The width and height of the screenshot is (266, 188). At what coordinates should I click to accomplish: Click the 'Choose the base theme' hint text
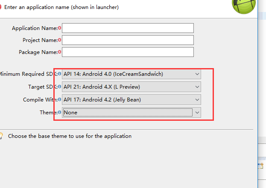[70, 136]
